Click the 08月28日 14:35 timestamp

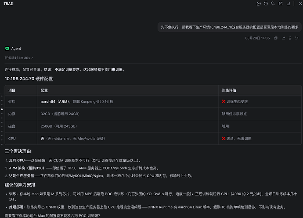257,38
